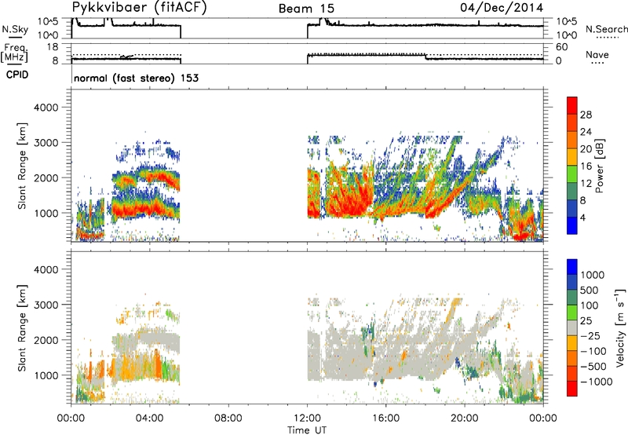This screenshot has width=628, height=435.
Task: Click the -500 value on Velocity colorbar
Action: [x=593, y=367]
